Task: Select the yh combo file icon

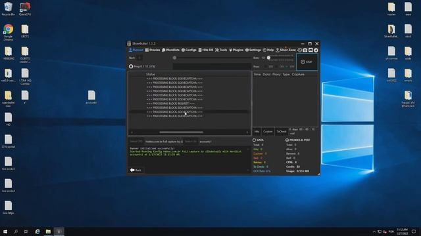Action: point(391,53)
